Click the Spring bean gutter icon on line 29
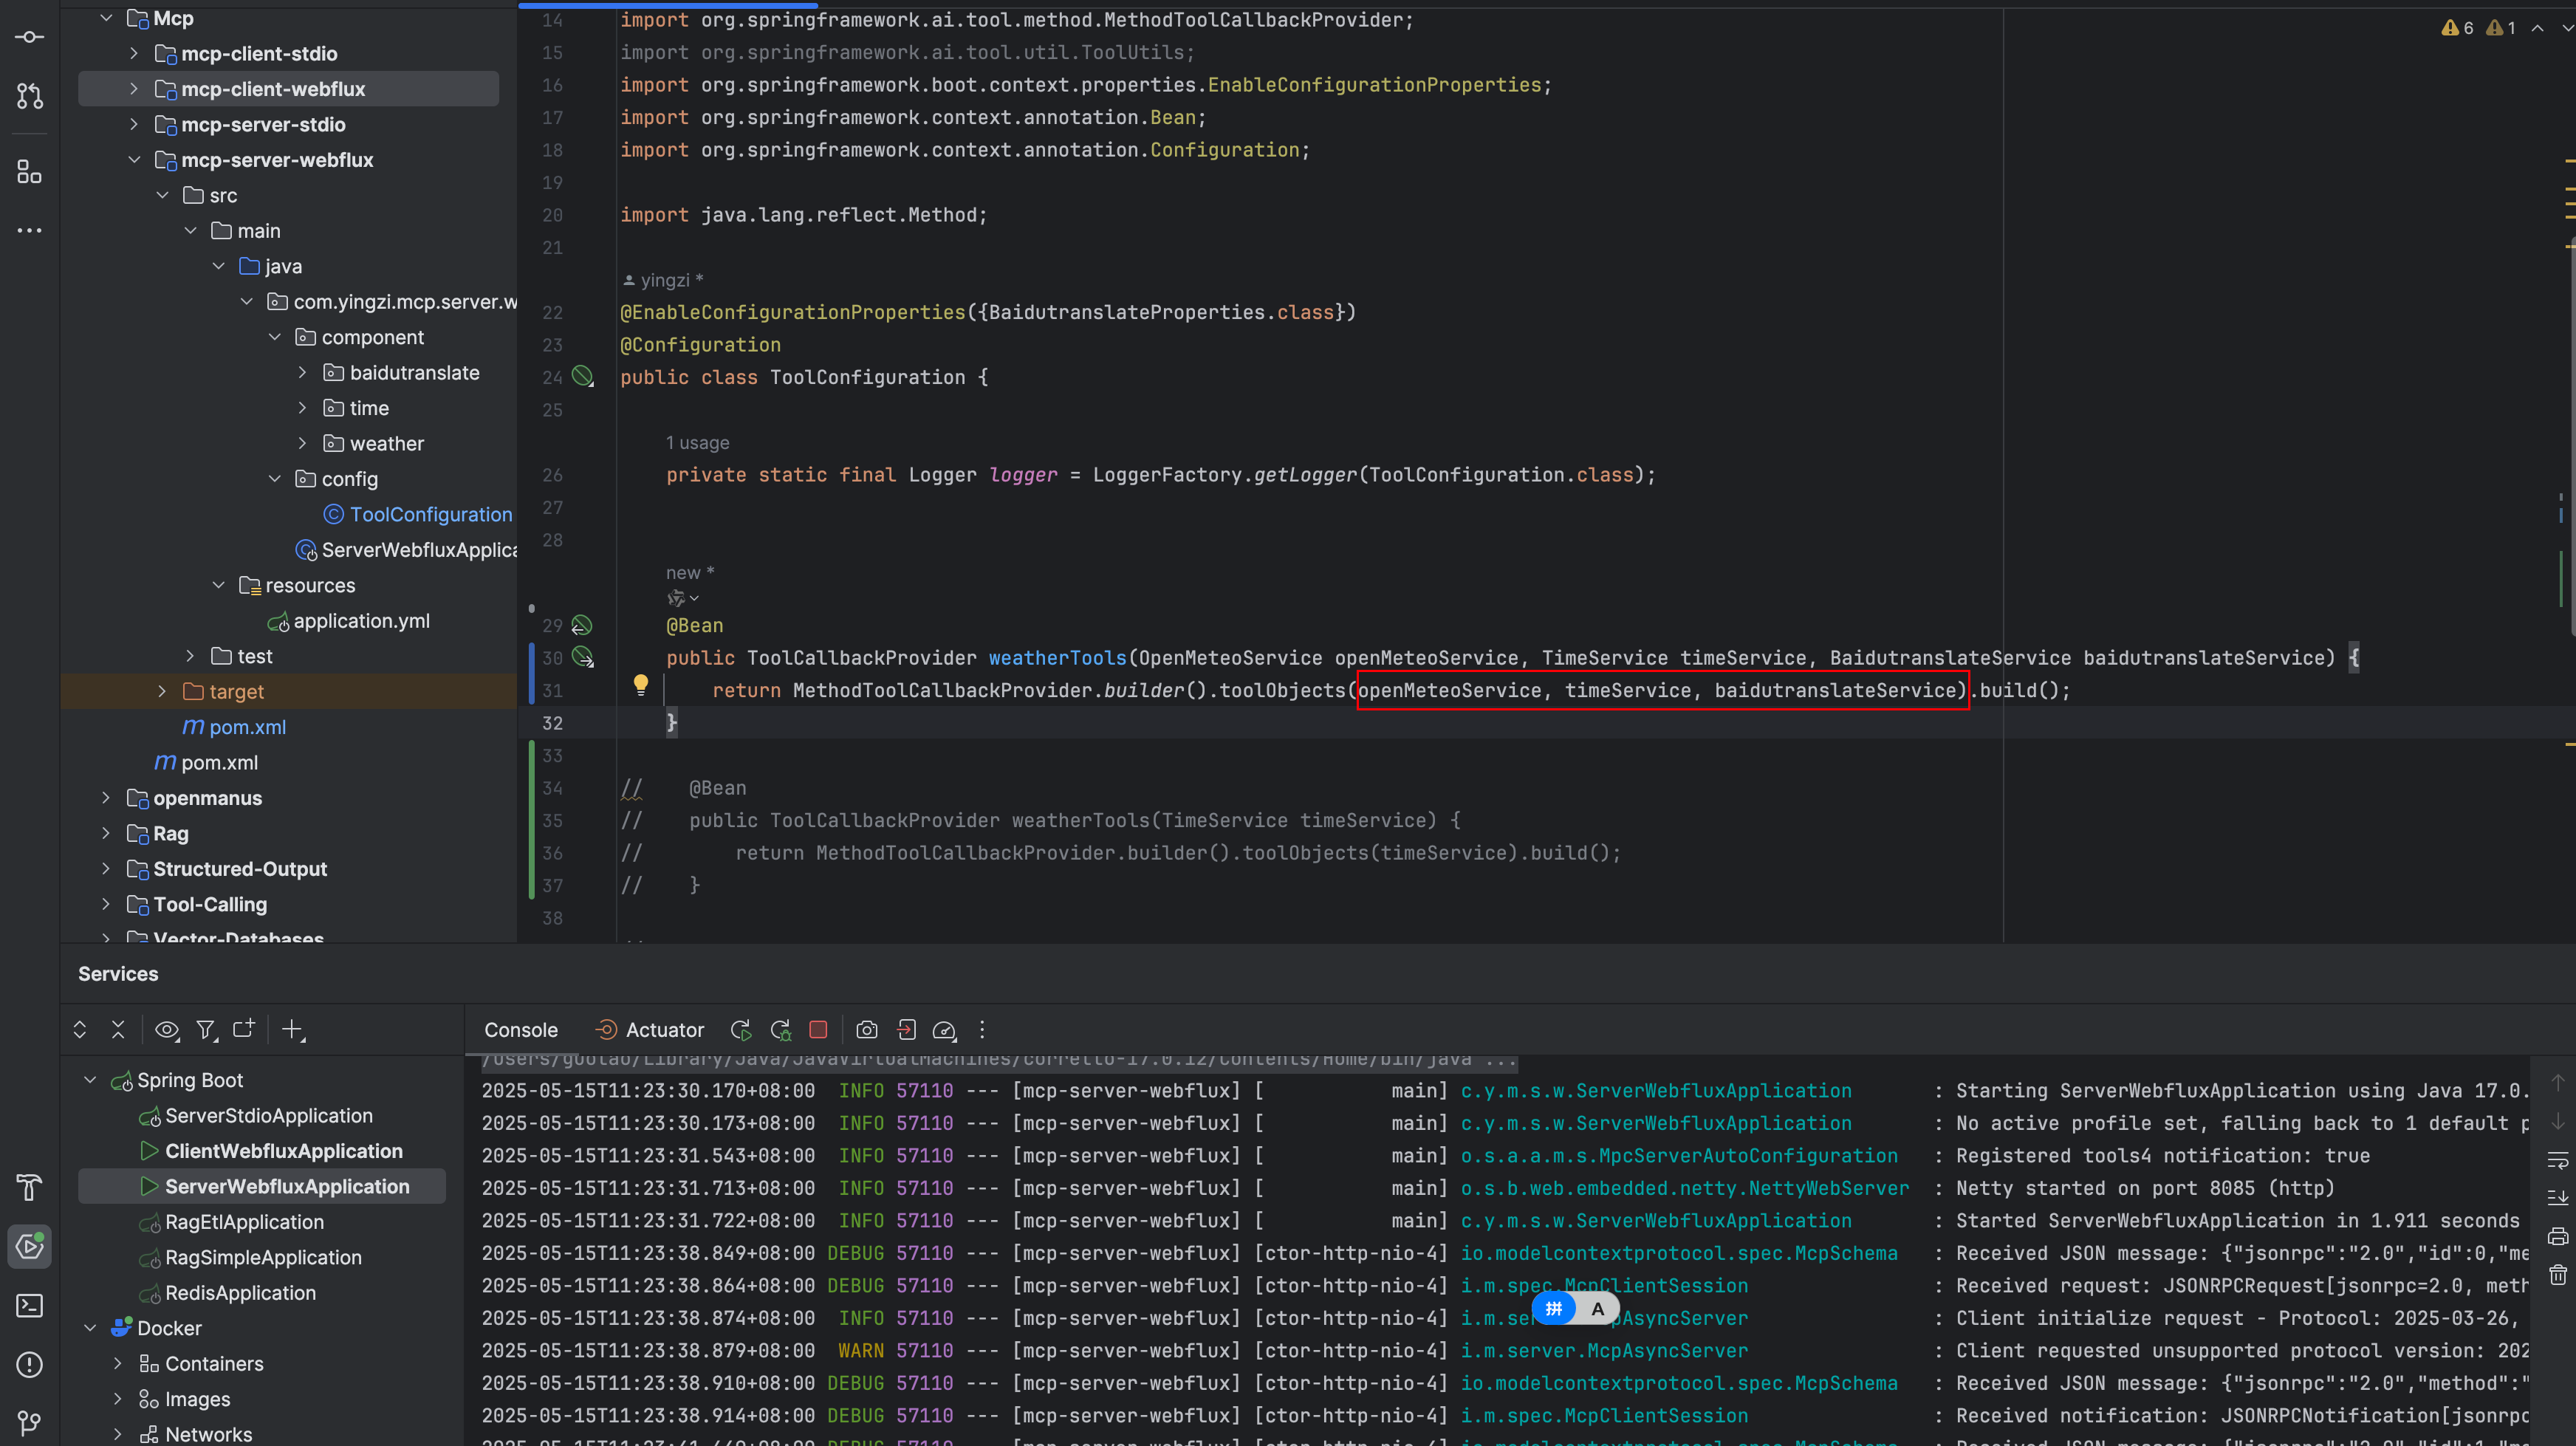The width and height of the screenshot is (2576, 1446). click(581, 625)
